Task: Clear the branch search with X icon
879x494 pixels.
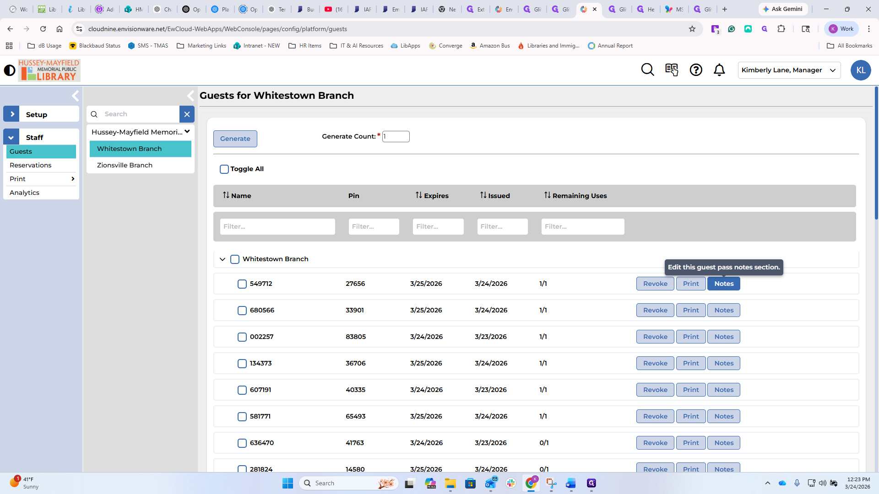Action: click(x=187, y=114)
